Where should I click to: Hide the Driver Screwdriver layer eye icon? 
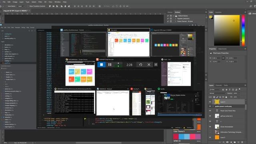210,127
